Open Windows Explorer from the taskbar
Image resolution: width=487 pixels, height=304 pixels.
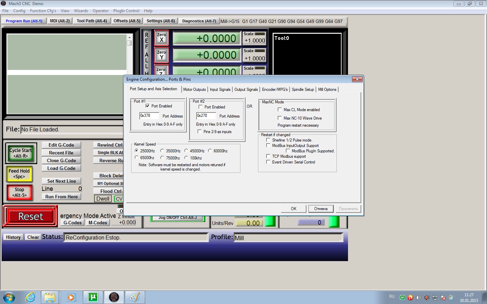coord(50,297)
